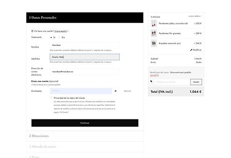Focus the Nombre input field
231x158 pixels.
pyautogui.click(x=85, y=45)
